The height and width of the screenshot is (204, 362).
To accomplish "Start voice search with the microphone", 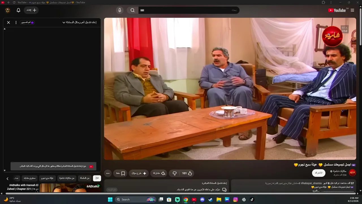I will (120, 10).
